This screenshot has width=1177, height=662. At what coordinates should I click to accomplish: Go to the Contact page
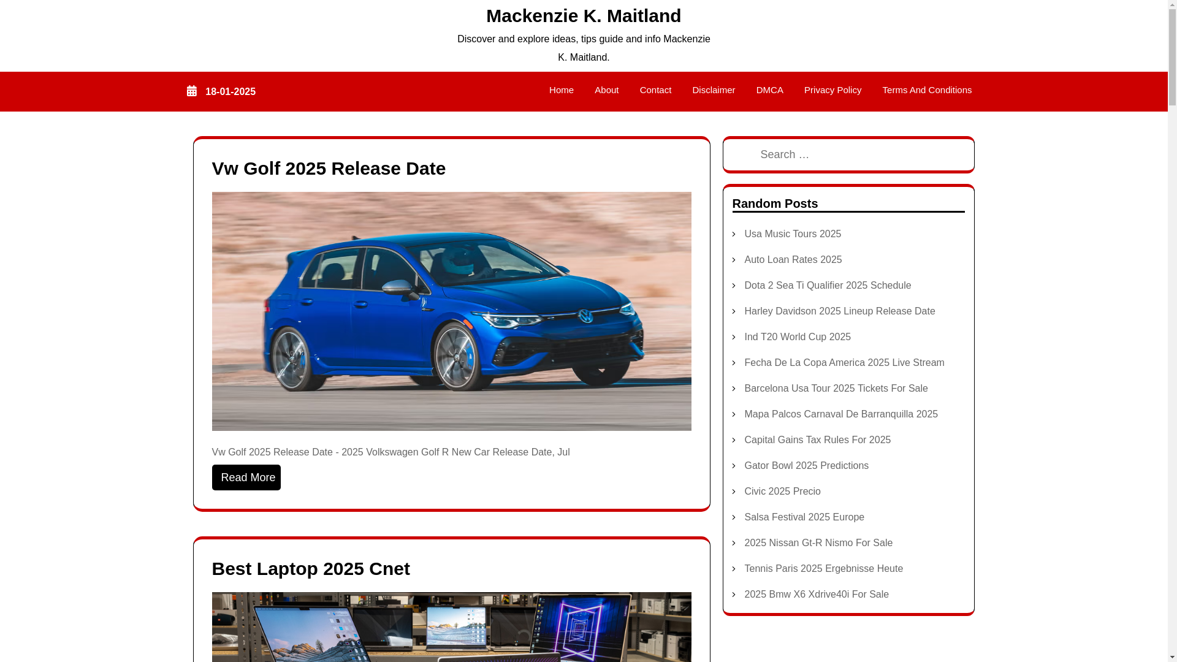655,90
